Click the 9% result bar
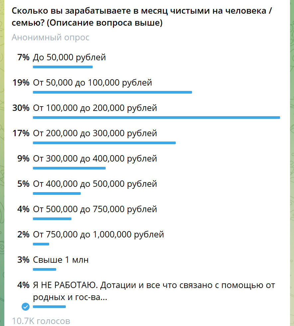 pyautogui.click(x=69, y=168)
